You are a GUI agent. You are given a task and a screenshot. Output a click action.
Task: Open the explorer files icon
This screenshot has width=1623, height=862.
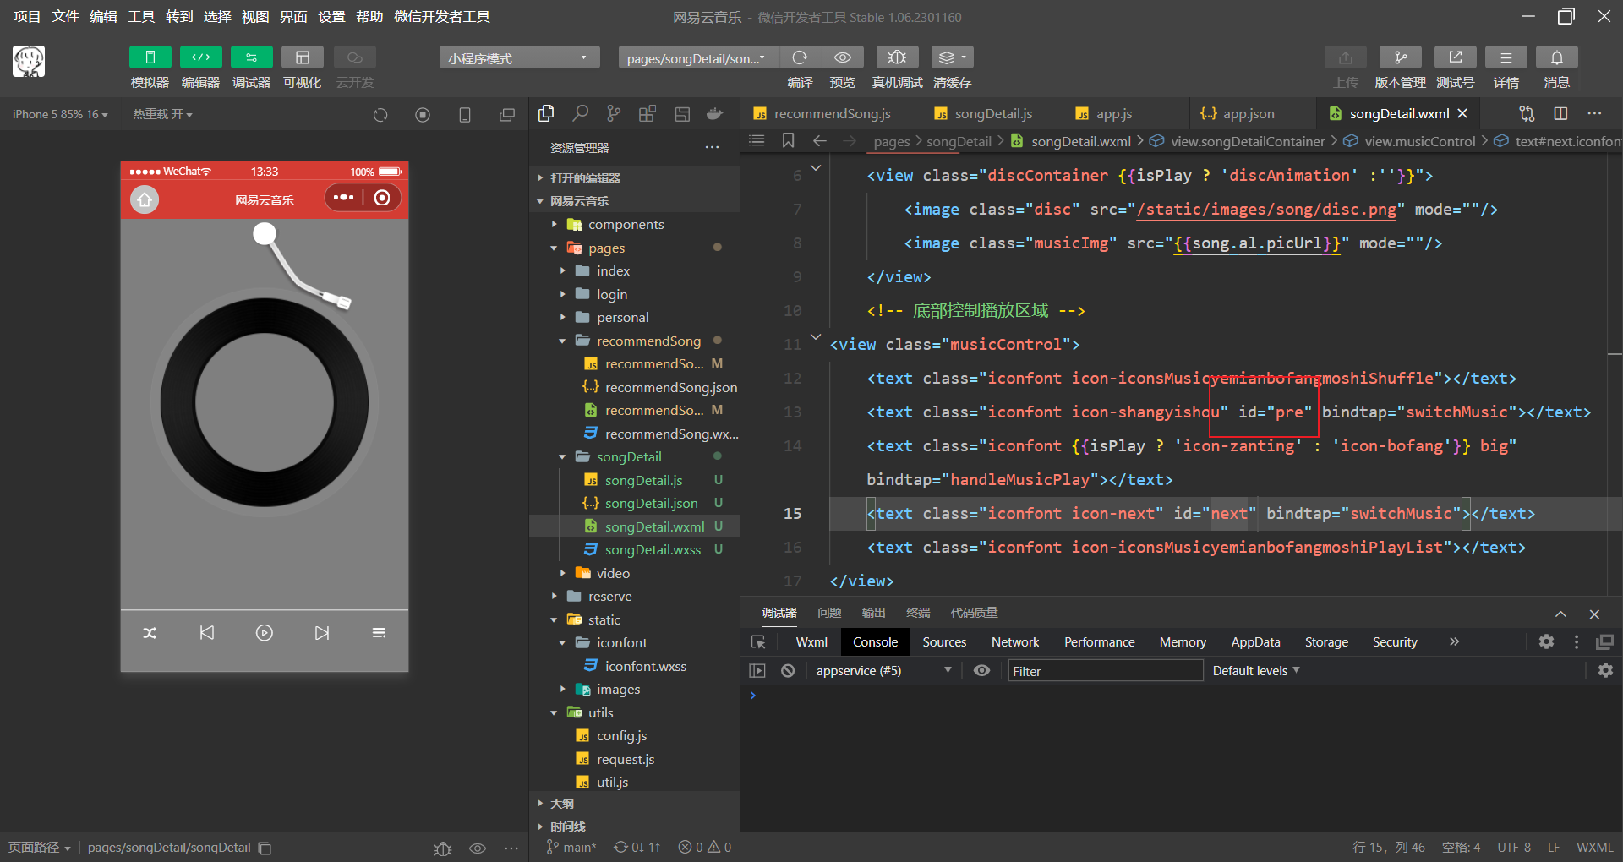[x=546, y=113]
